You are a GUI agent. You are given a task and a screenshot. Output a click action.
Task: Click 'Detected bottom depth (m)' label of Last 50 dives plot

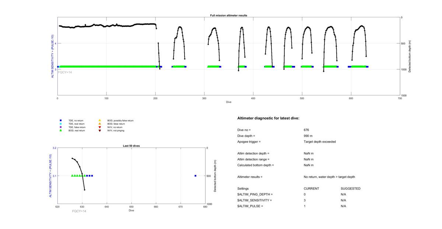(215, 176)
